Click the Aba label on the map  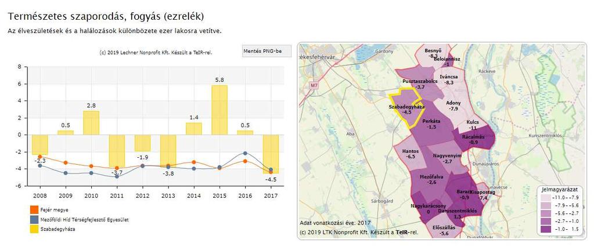coord(350,133)
